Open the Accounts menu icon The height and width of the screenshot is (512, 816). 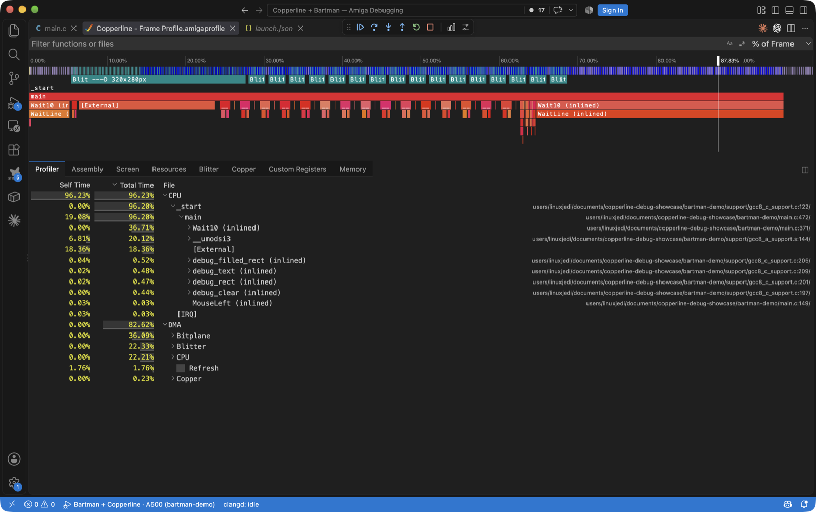14,459
